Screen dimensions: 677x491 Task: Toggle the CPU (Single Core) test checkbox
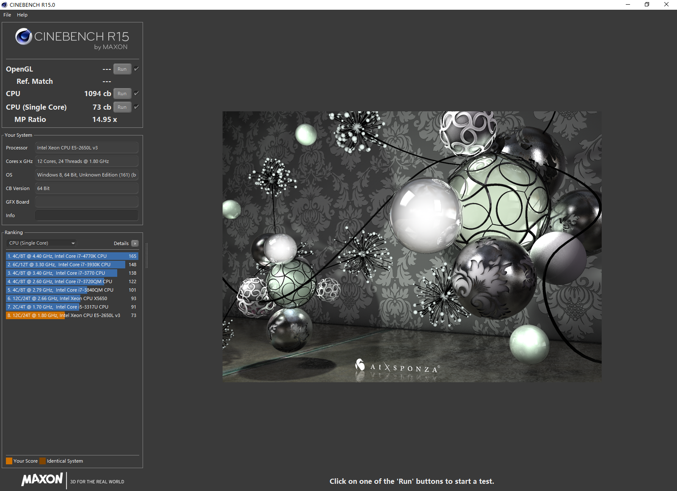(136, 107)
